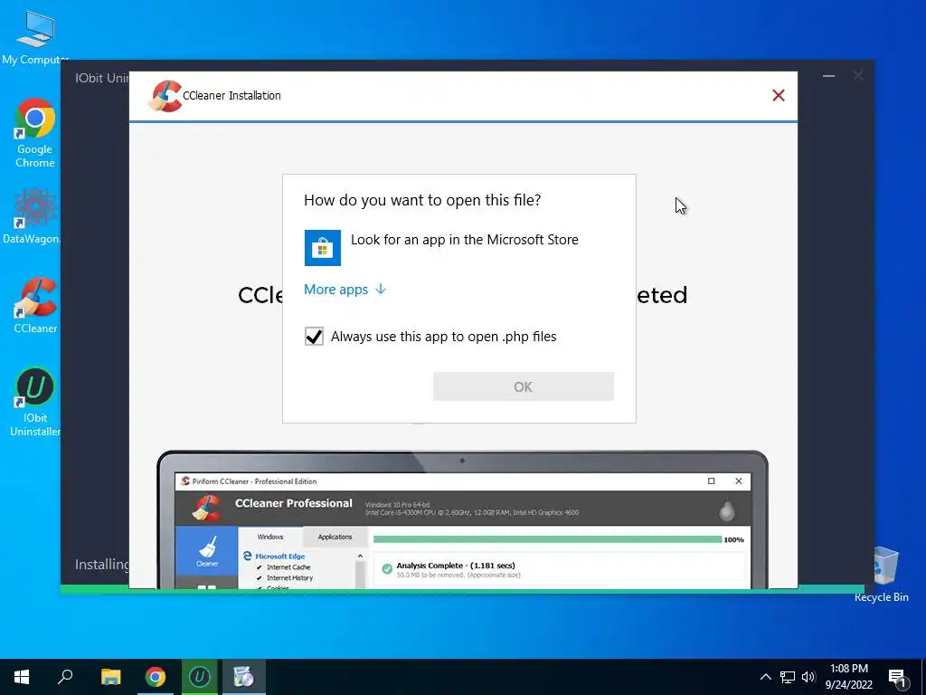The width and height of the screenshot is (926, 695).
Task: Click CCleaner Installation title text
Action: point(231,96)
